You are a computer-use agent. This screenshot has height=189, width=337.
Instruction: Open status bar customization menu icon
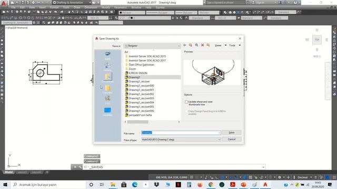point(334,177)
